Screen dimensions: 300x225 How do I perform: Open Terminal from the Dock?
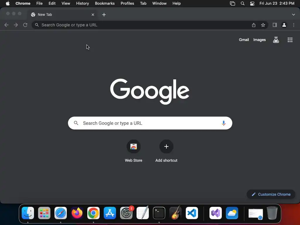click(x=159, y=213)
